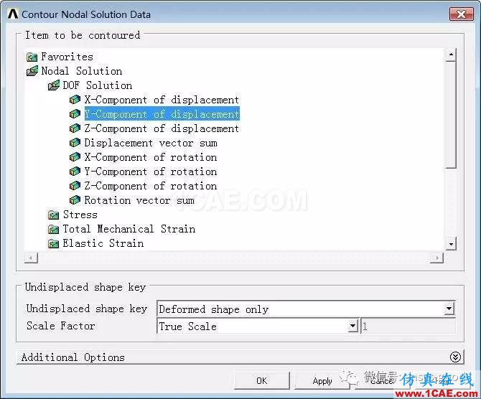Click cube icon beside Z-Component of displacement

[x=75, y=128]
